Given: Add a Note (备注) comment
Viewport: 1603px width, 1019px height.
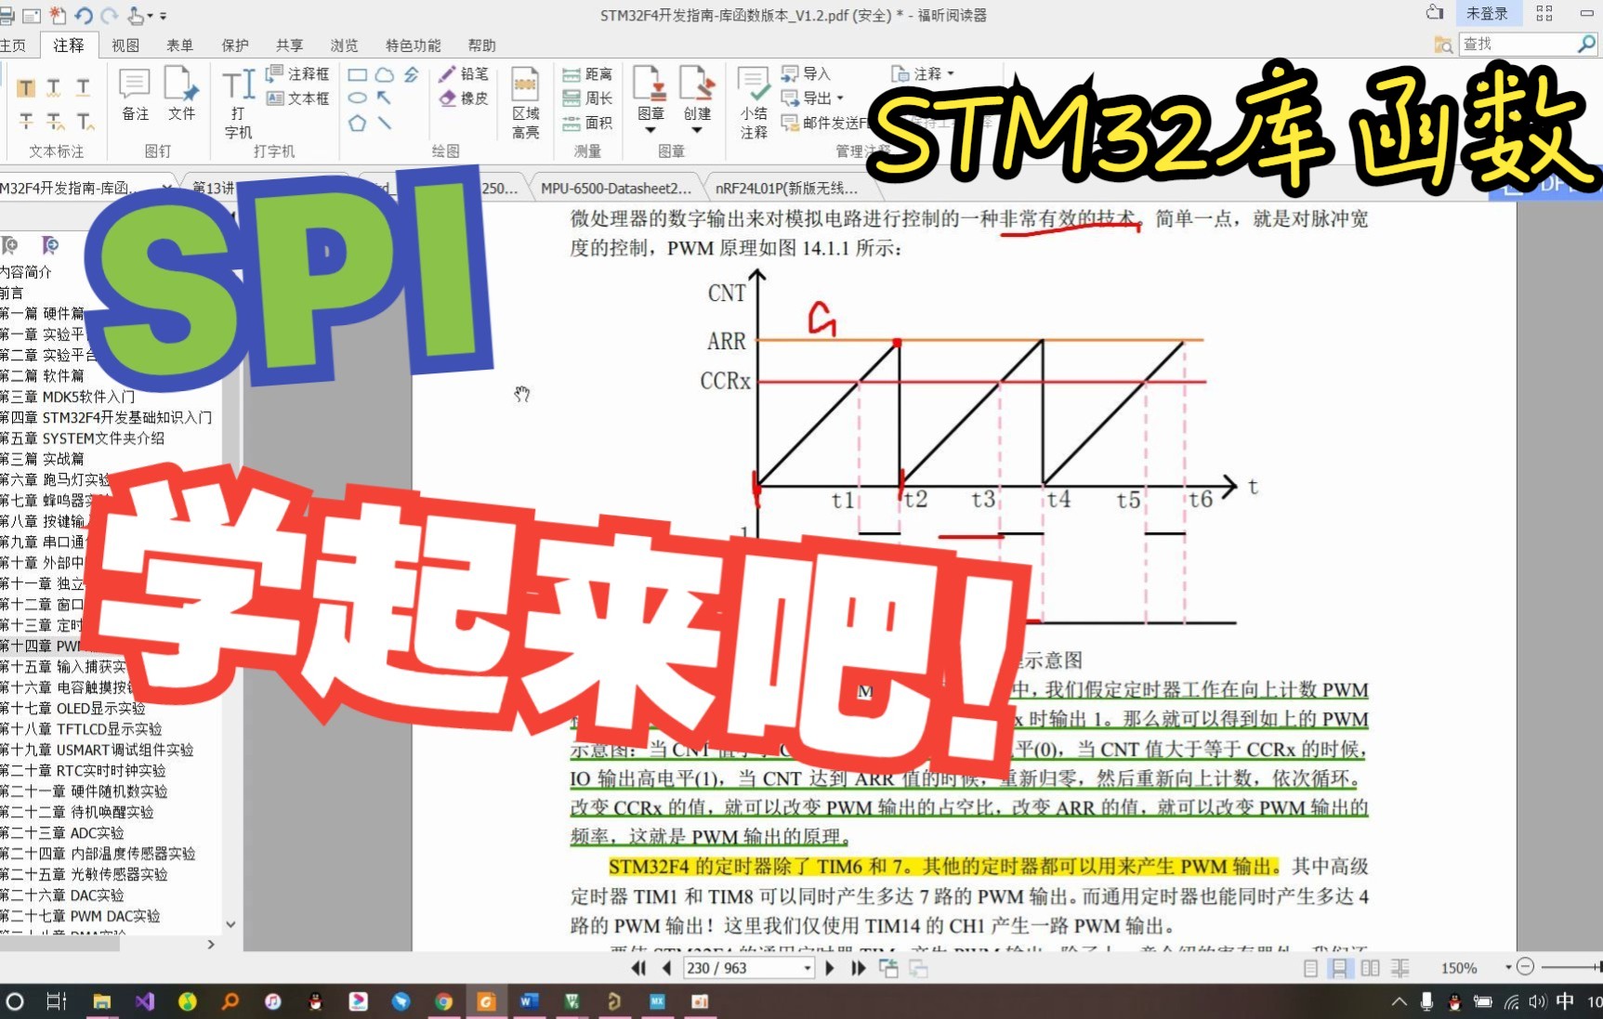Looking at the screenshot, I should pos(136,94).
